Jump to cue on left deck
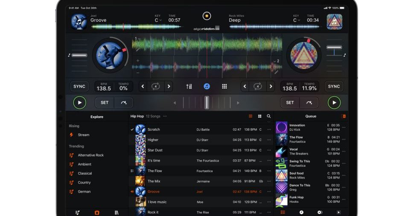Viewport: 414px width, 216px height. pos(124,103)
